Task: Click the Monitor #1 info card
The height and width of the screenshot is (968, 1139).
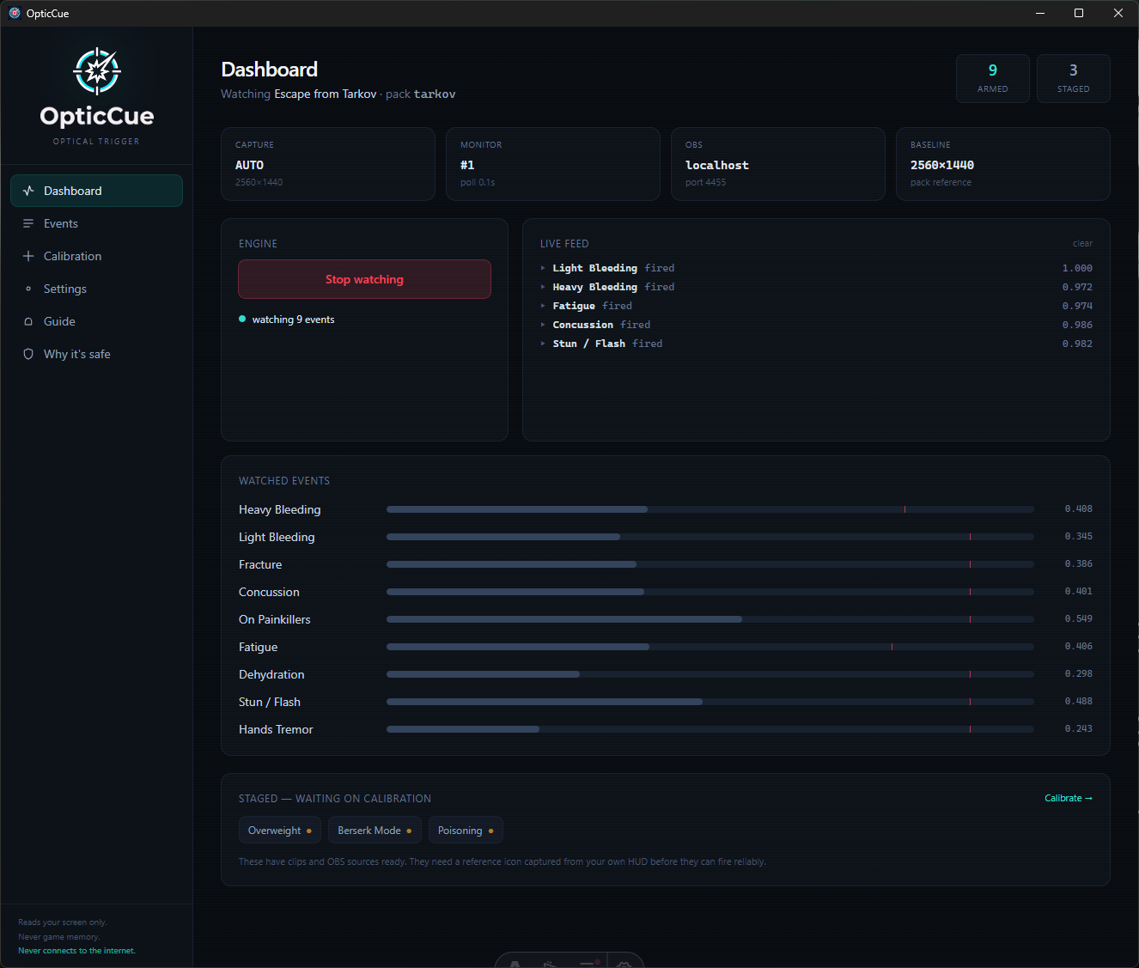Action: pos(553,164)
